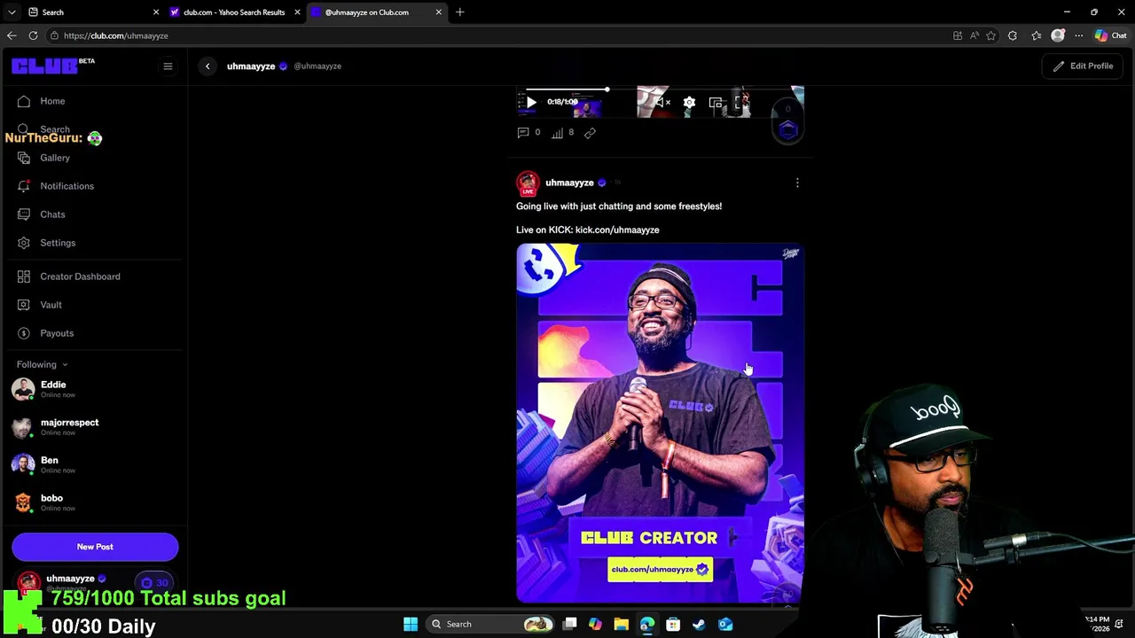Add page to favorites star
This screenshot has height=638, width=1135.
click(x=990, y=35)
